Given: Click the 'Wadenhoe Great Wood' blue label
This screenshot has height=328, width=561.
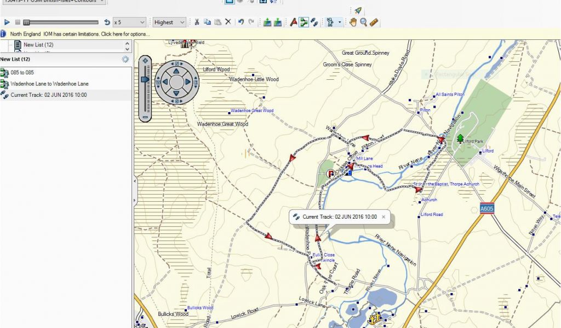Looking at the screenshot, I should (252, 110).
